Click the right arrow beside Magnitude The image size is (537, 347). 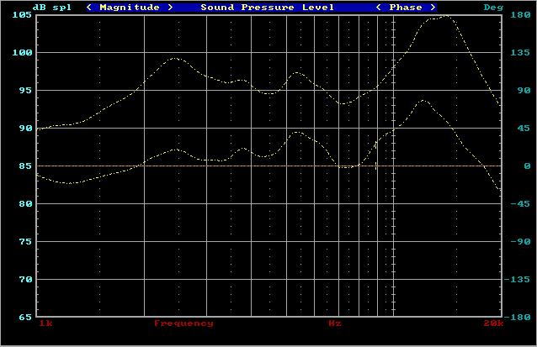click(170, 8)
